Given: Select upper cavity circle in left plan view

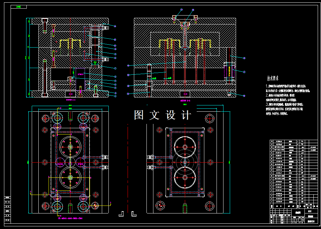Looking at the screenshot, I should (x=70, y=147).
